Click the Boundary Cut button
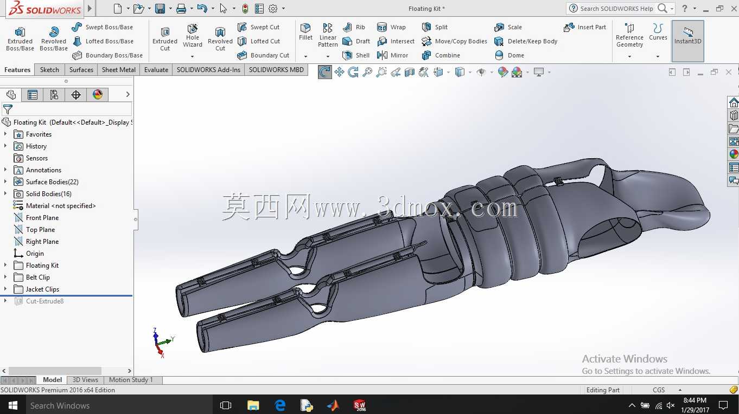The image size is (739, 414). click(x=263, y=55)
